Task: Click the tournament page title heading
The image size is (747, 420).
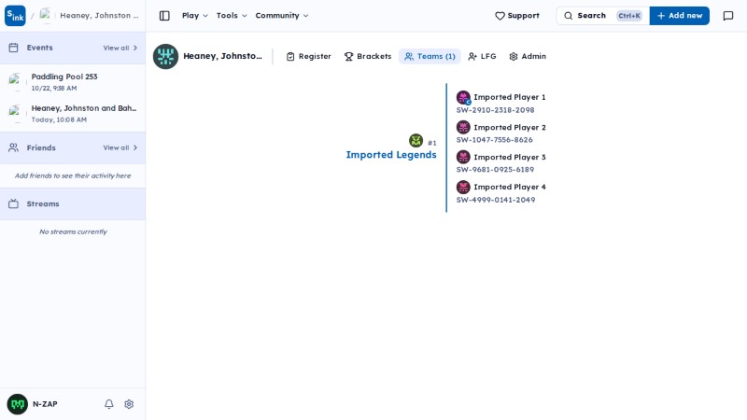Action: (x=222, y=56)
